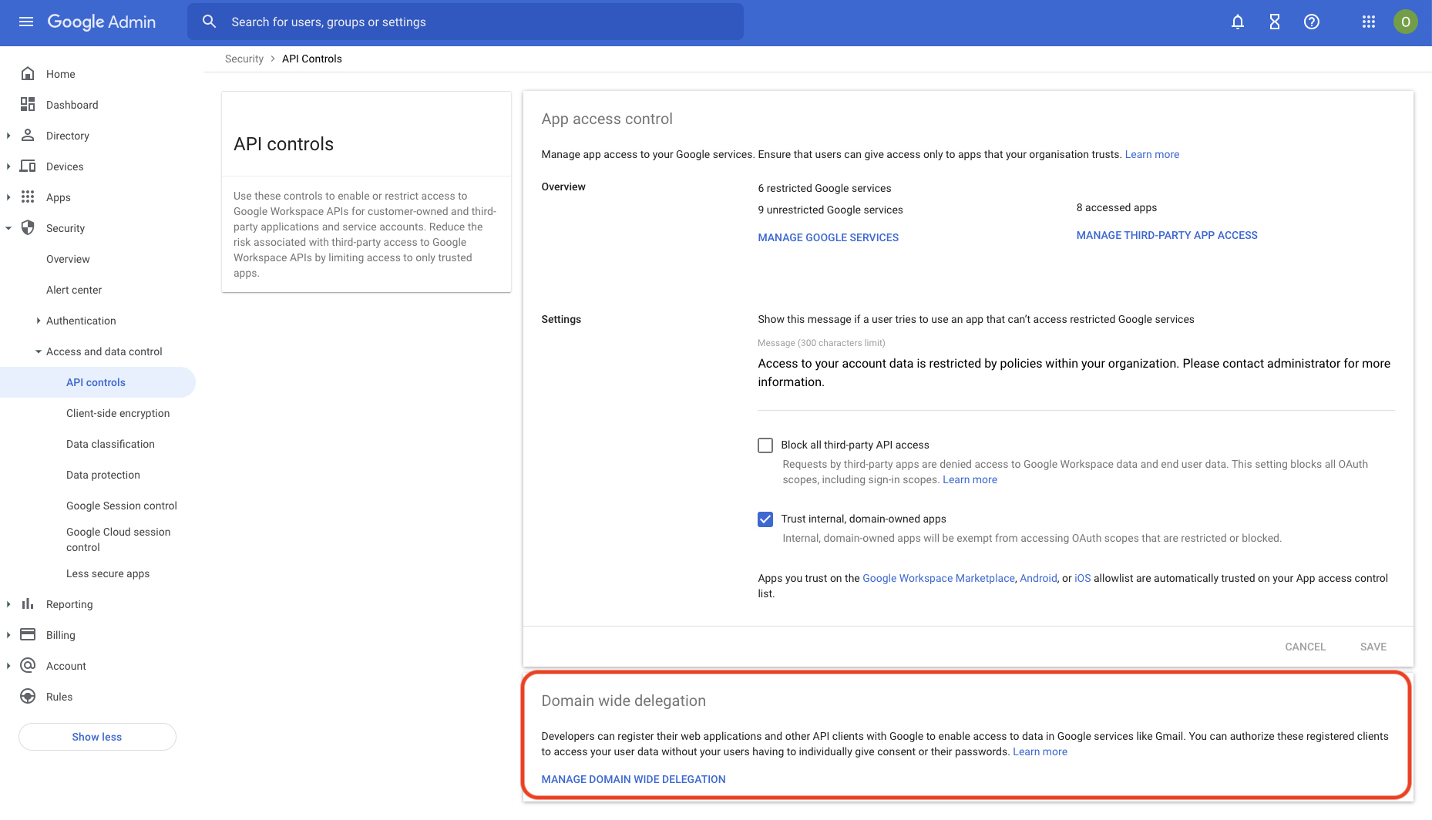Open Alert center menu item

[74, 290]
